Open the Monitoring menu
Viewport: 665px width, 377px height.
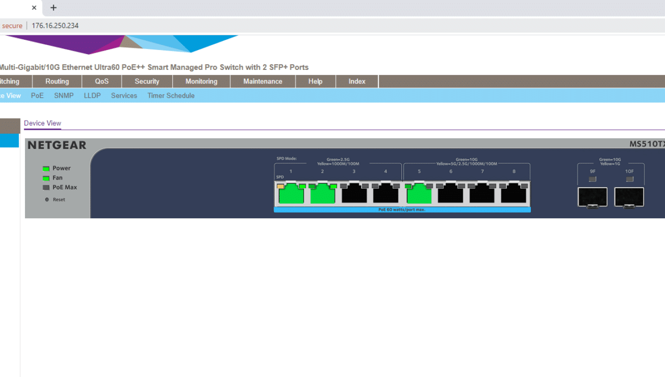pos(201,81)
